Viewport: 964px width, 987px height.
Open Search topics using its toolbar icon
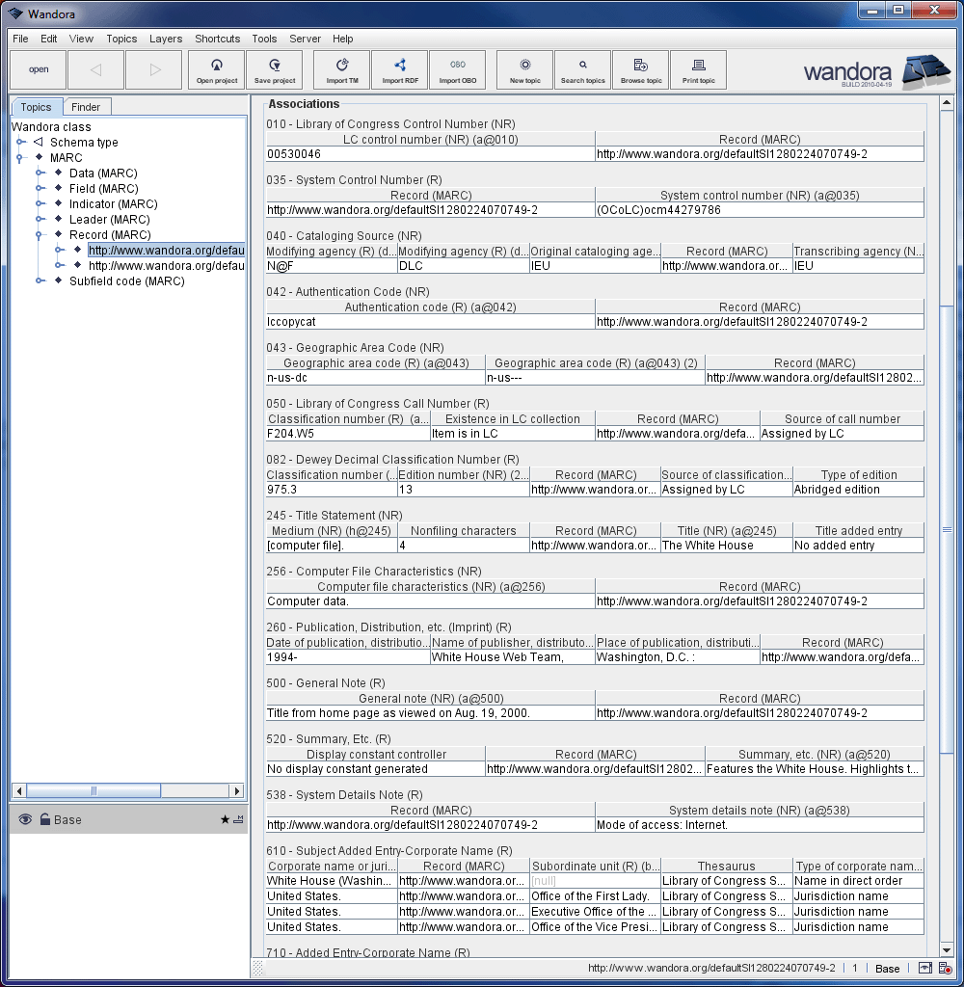(582, 69)
